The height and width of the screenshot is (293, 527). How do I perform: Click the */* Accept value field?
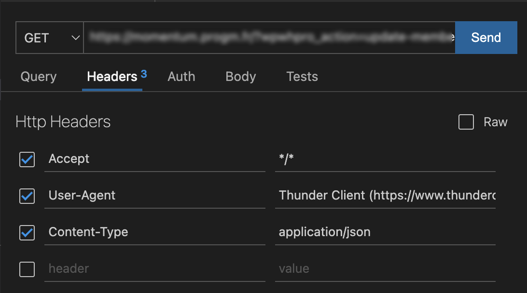coord(385,159)
